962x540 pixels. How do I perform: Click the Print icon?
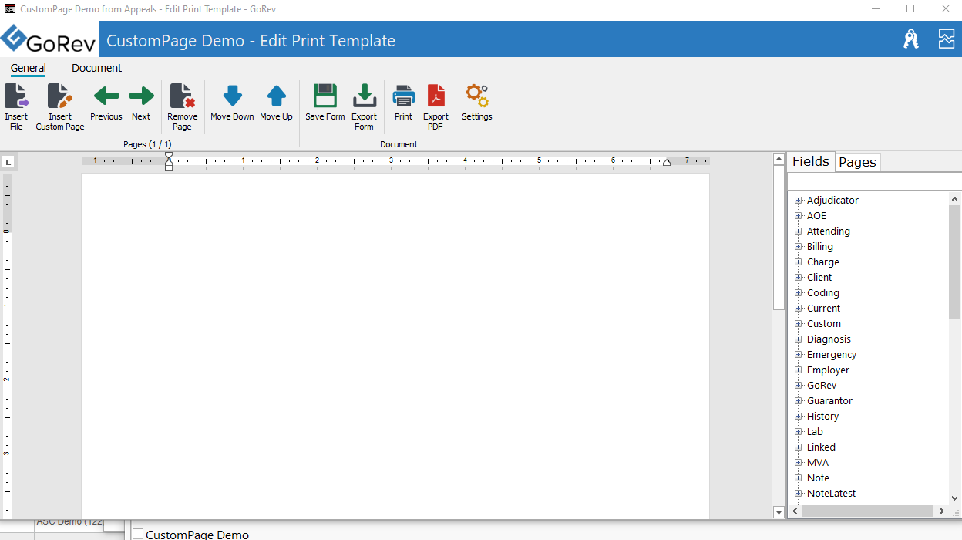coord(404,96)
